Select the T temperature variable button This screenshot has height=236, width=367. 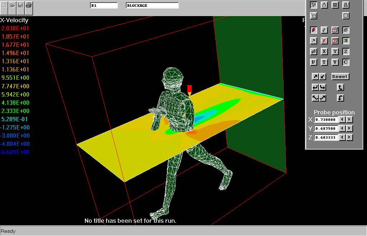[x=324, y=62]
